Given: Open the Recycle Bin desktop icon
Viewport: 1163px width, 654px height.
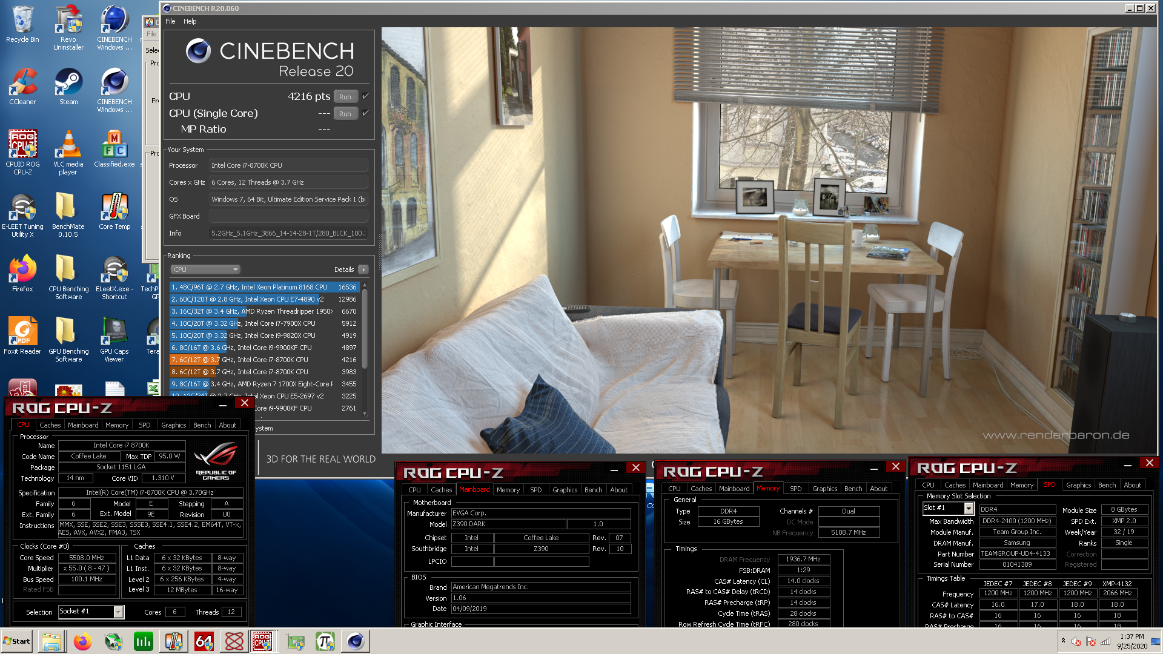Looking at the screenshot, I should pyautogui.click(x=22, y=24).
